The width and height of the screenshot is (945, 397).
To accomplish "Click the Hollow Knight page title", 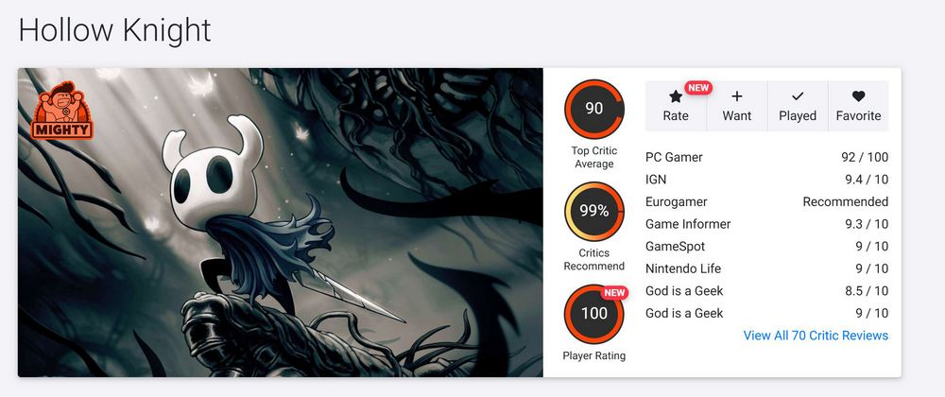I will (114, 30).
